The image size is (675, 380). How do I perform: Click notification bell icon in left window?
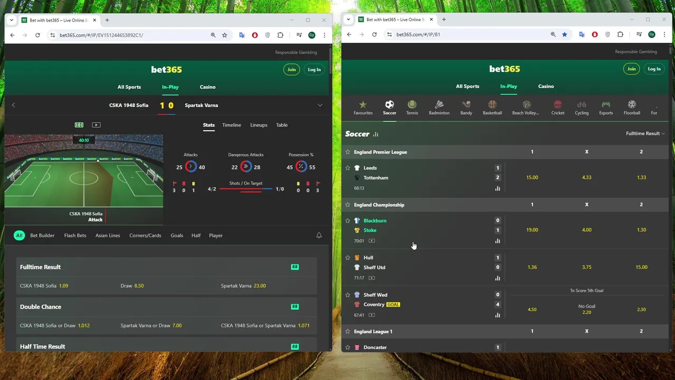tap(319, 235)
